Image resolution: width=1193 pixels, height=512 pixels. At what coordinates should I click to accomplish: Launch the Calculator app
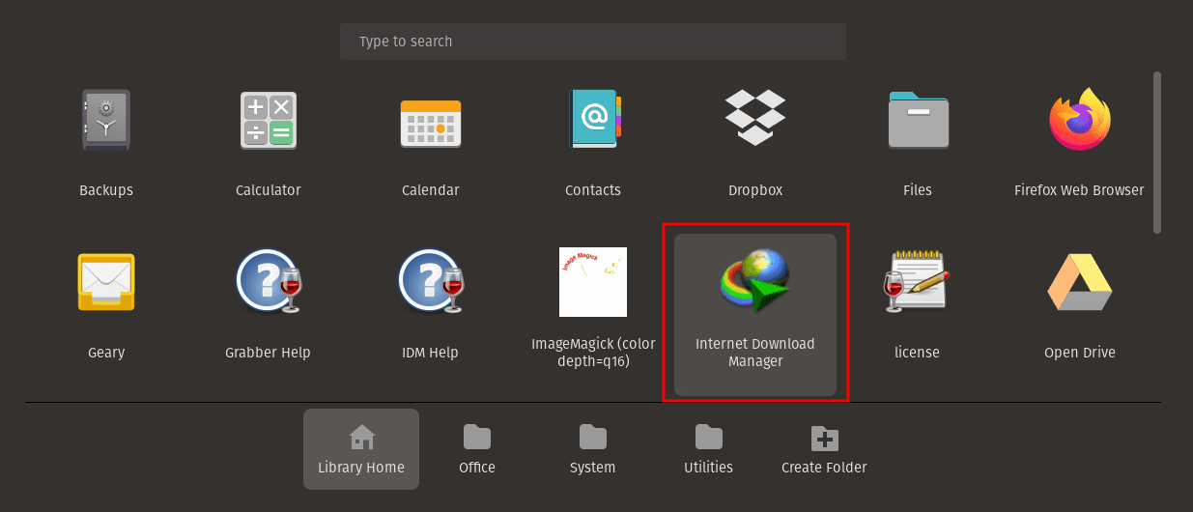(269, 121)
